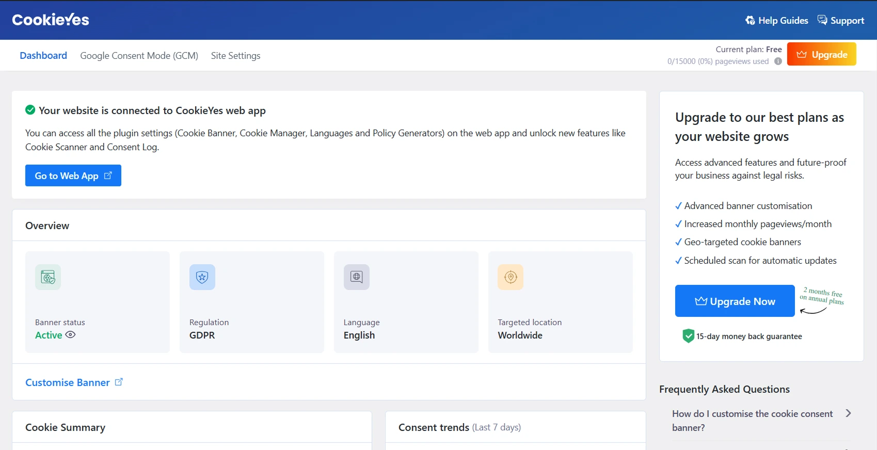Click the Overview heading
The height and width of the screenshot is (450, 877).
click(x=47, y=226)
